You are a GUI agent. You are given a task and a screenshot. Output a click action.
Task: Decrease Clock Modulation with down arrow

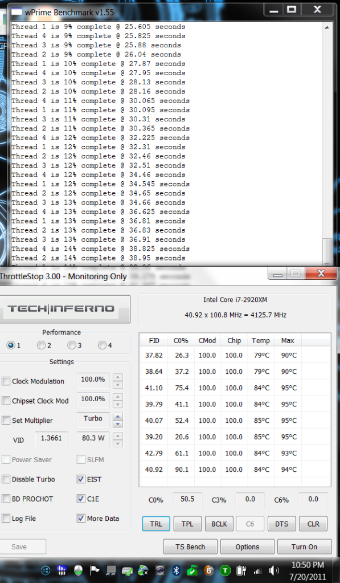118,385
